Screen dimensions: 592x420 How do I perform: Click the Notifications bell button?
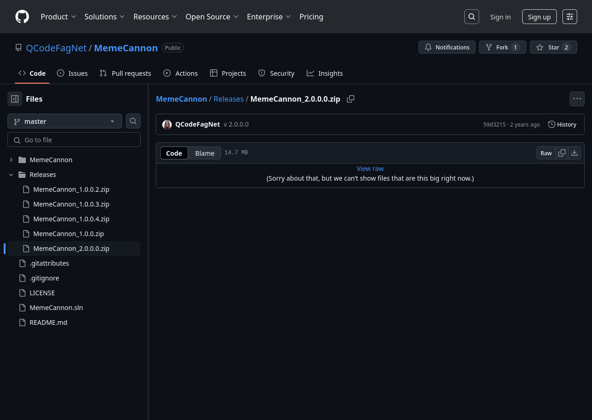[x=447, y=47]
